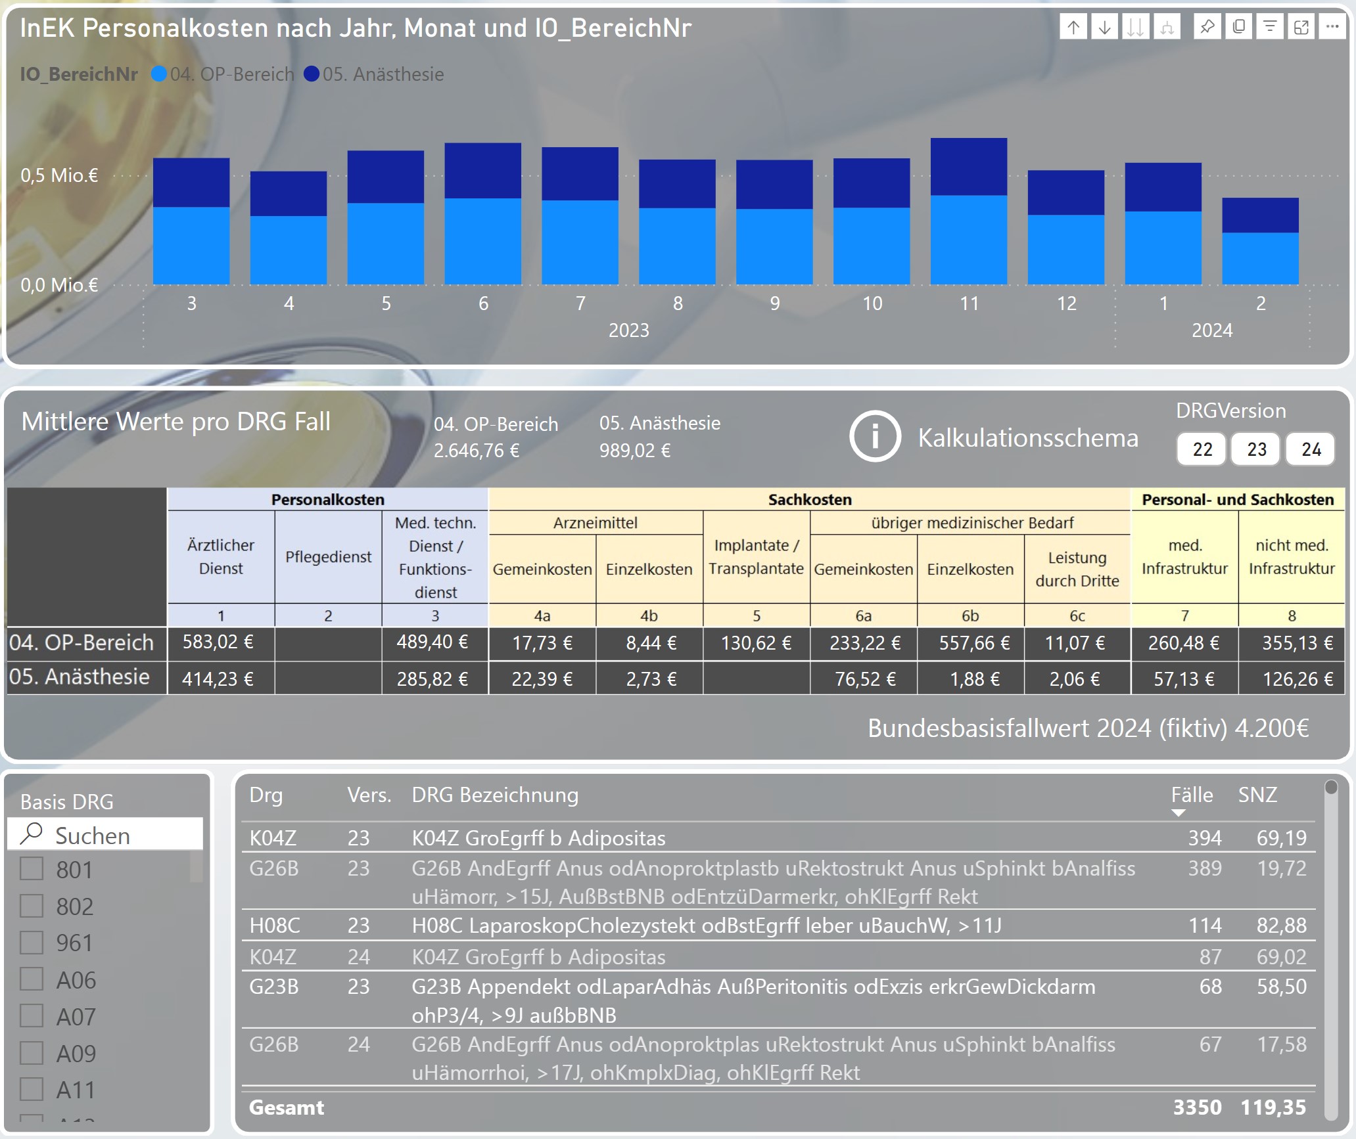The height and width of the screenshot is (1139, 1356).
Task: Click the 05. Anästhesie legend color dot
Action: click(x=312, y=74)
